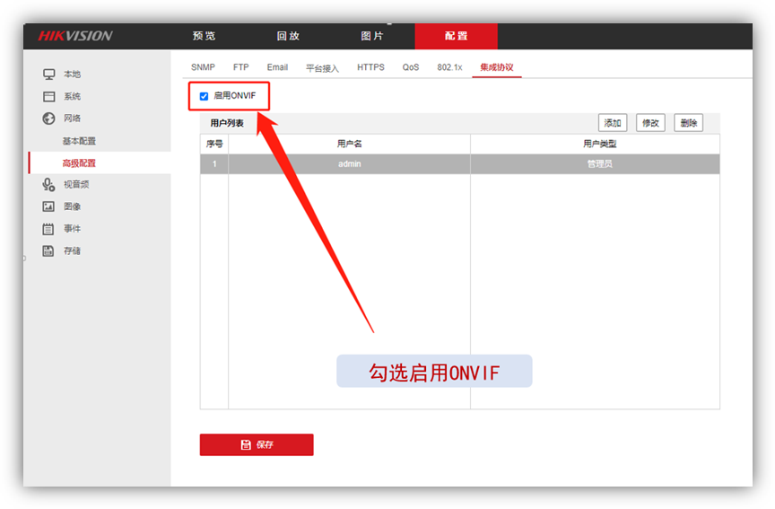
Task: Expand 网络 in the sidebar
Action: (x=72, y=118)
